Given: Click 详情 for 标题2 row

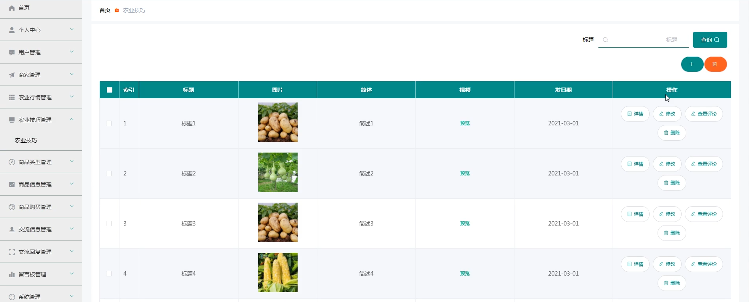Looking at the screenshot, I should tap(635, 164).
